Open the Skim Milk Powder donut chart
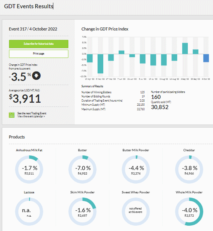Screen dimensions: 213x231 (x=82, y=211)
